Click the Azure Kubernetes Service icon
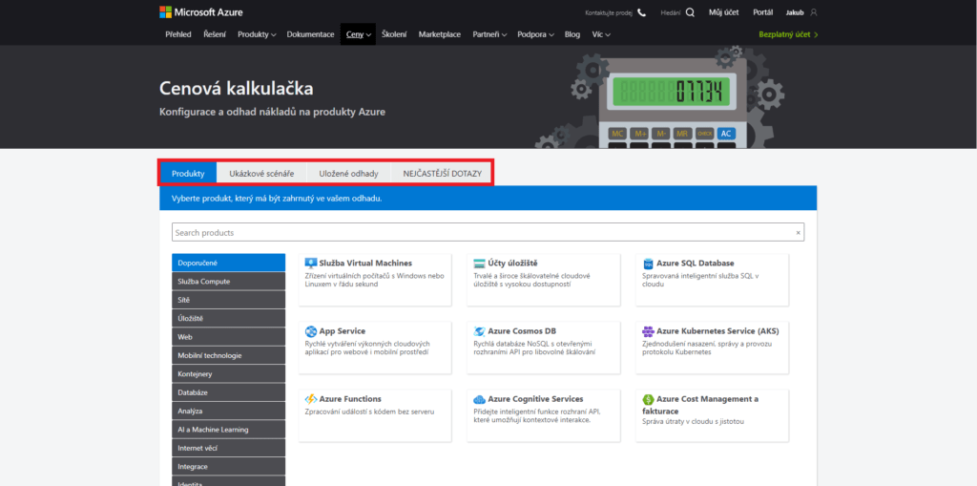This screenshot has height=486, width=977. click(x=648, y=331)
